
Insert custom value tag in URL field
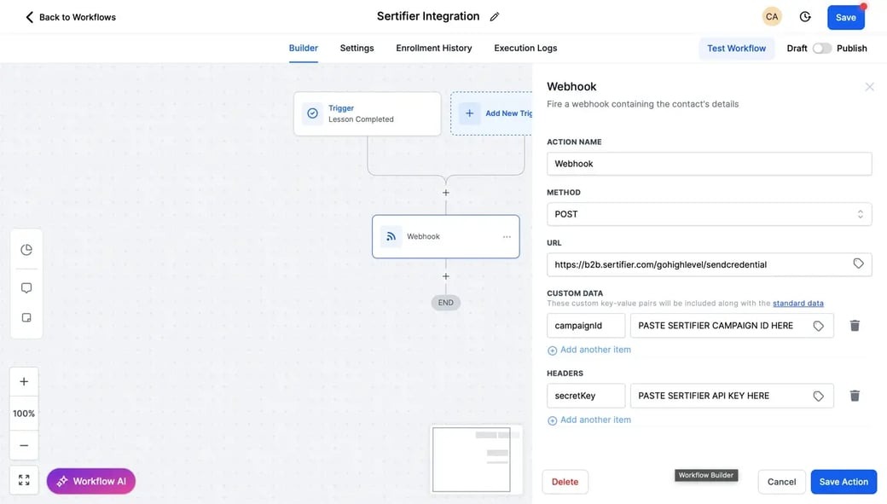858,264
